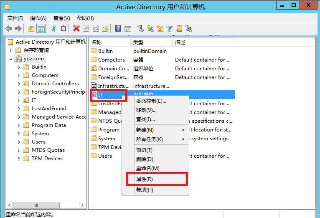This screenshot has height=218, width=320.
Task: Select the ForeignSec... row in list
Action: coord(163,77)
